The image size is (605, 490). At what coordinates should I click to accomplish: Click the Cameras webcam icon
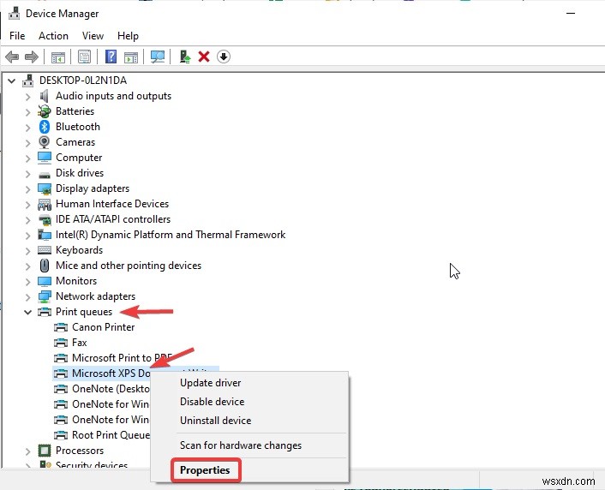tap(45, 142)
